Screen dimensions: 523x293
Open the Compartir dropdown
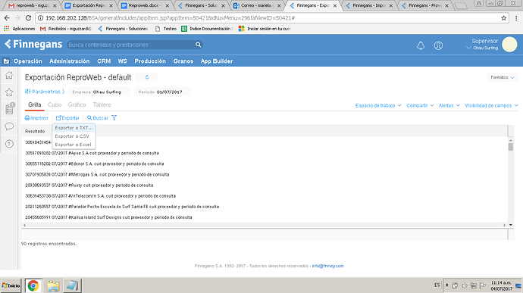[420, 105]
